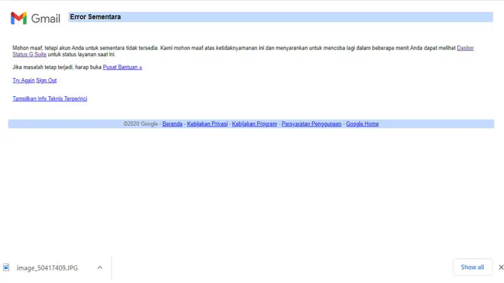The width and height of the screenshot is (504, 283).
Task: Show Tampilkan Info Teknis Terperinci details
Action: [x=50, y=99]
